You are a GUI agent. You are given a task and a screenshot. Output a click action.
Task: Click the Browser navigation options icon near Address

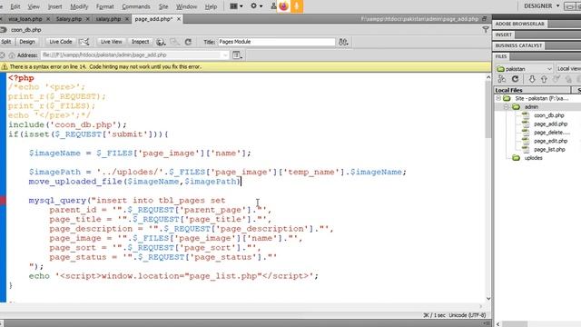237,55
